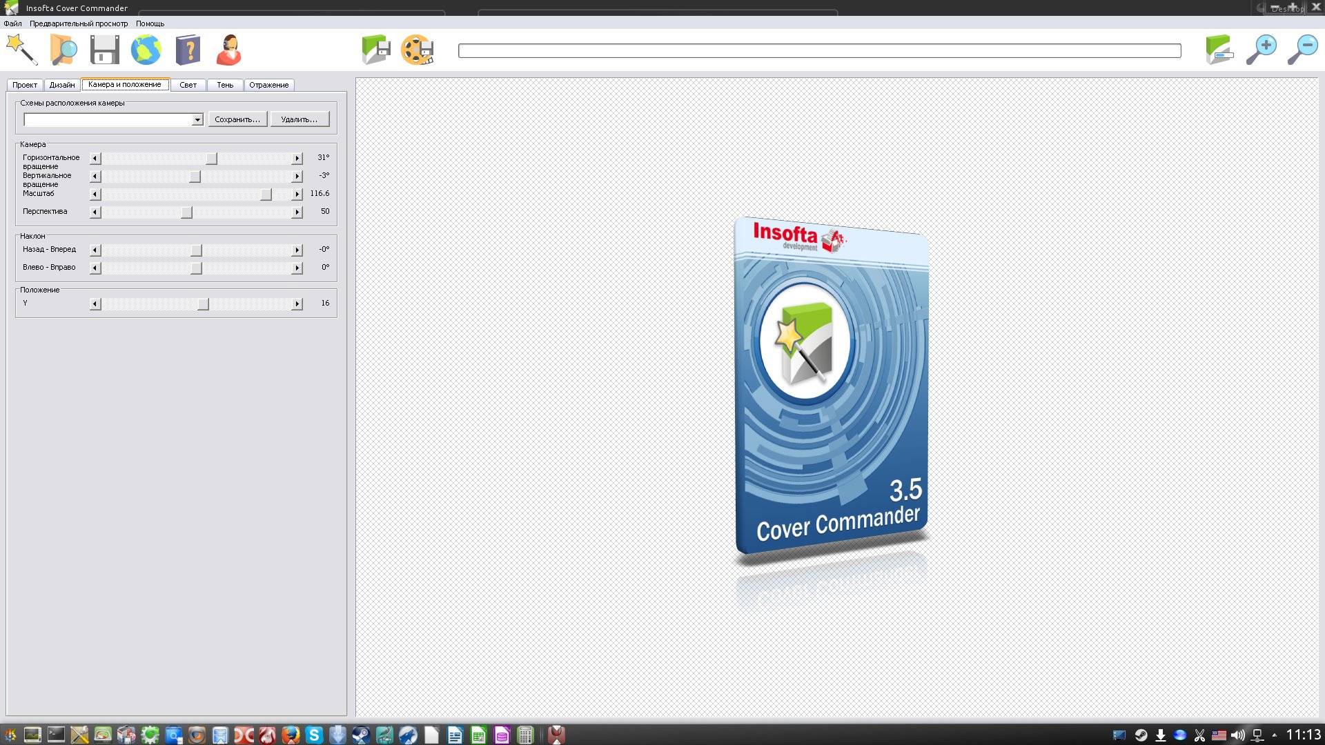This screenshot has height=745, width=1325.
Task: Click the Горизонтальное вращение slider thumb
Action: (x=212, y=159)
